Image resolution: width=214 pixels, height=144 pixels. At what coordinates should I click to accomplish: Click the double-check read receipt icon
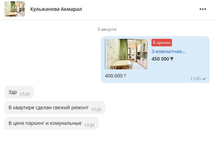point(204,79)
